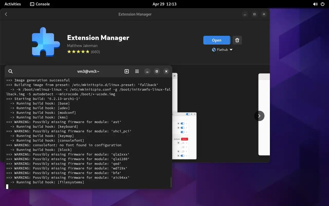The image size is (329, 206).
Task: Click the volume icon in the top bar
Action: (x=315, y=4)
